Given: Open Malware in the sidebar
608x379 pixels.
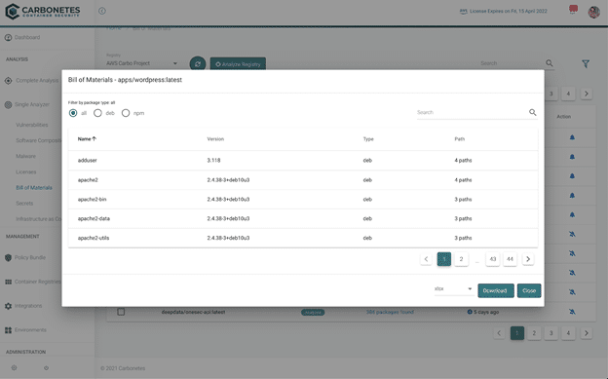Looking at the screenshot, I should pos(25,156).
